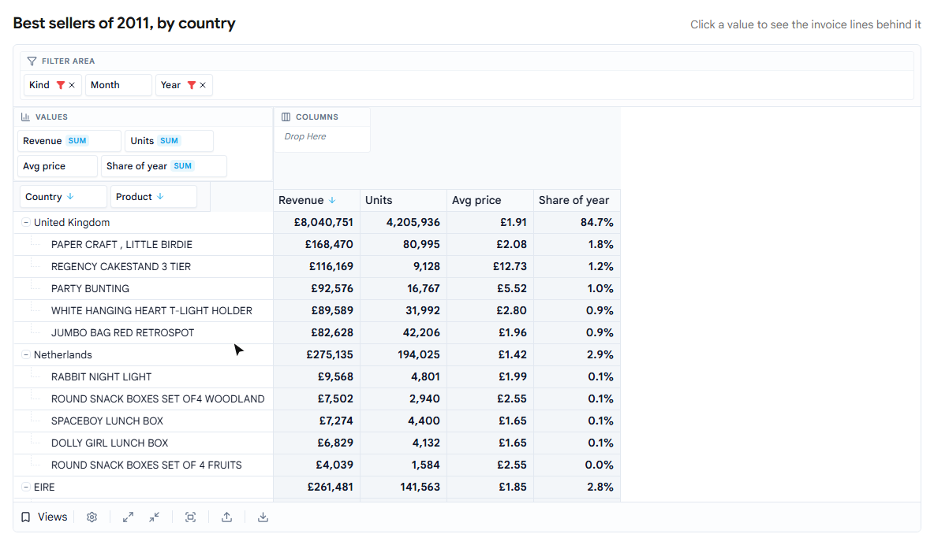Click the Units column header
Screen dimensions: 934x545
coord(403,201)
